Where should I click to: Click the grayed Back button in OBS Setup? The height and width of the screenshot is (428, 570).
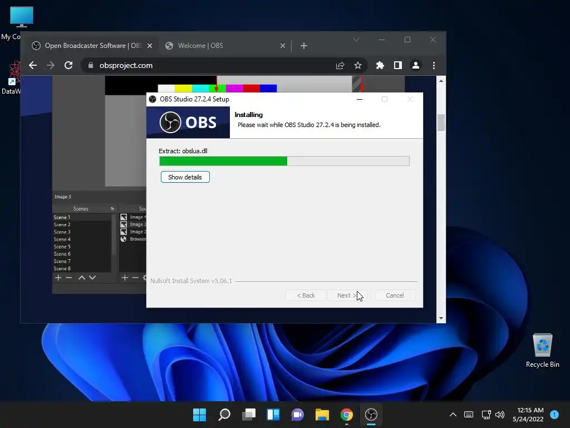tap(306, 295)
